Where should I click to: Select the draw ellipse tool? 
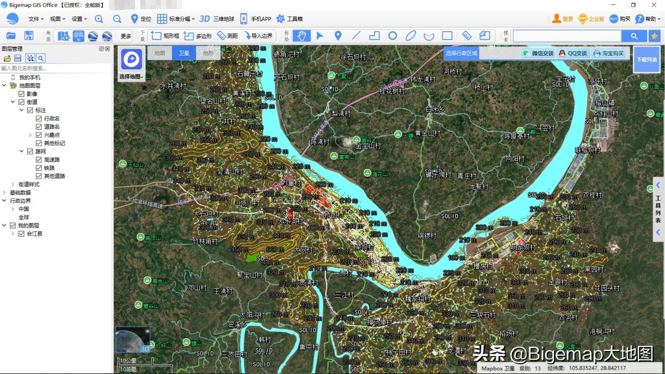coord(411,36)
